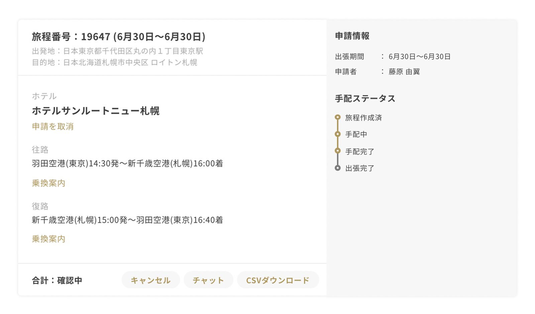The width and height of the screenshot is (535, 314).
Task: Open 乗換案内 link under 往路
Action: [48, 183]
